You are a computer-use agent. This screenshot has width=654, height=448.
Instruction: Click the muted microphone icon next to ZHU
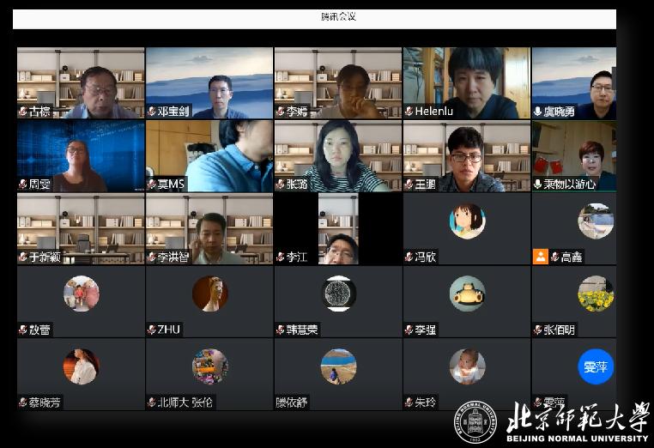pos(151,330)
